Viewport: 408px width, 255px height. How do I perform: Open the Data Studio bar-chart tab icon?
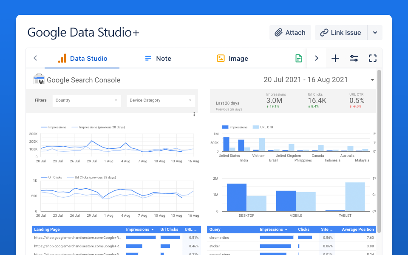(62, 58)
